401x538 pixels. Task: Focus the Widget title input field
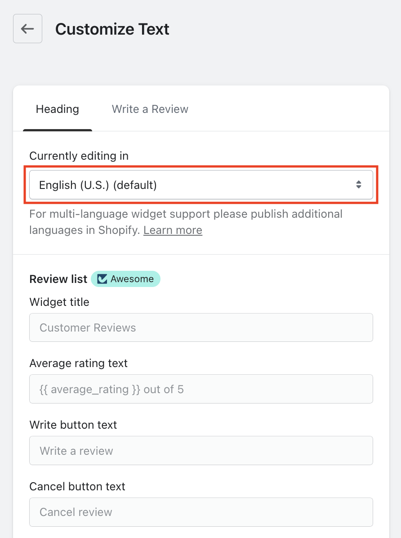pyautogui.click(x=201, y=327)
